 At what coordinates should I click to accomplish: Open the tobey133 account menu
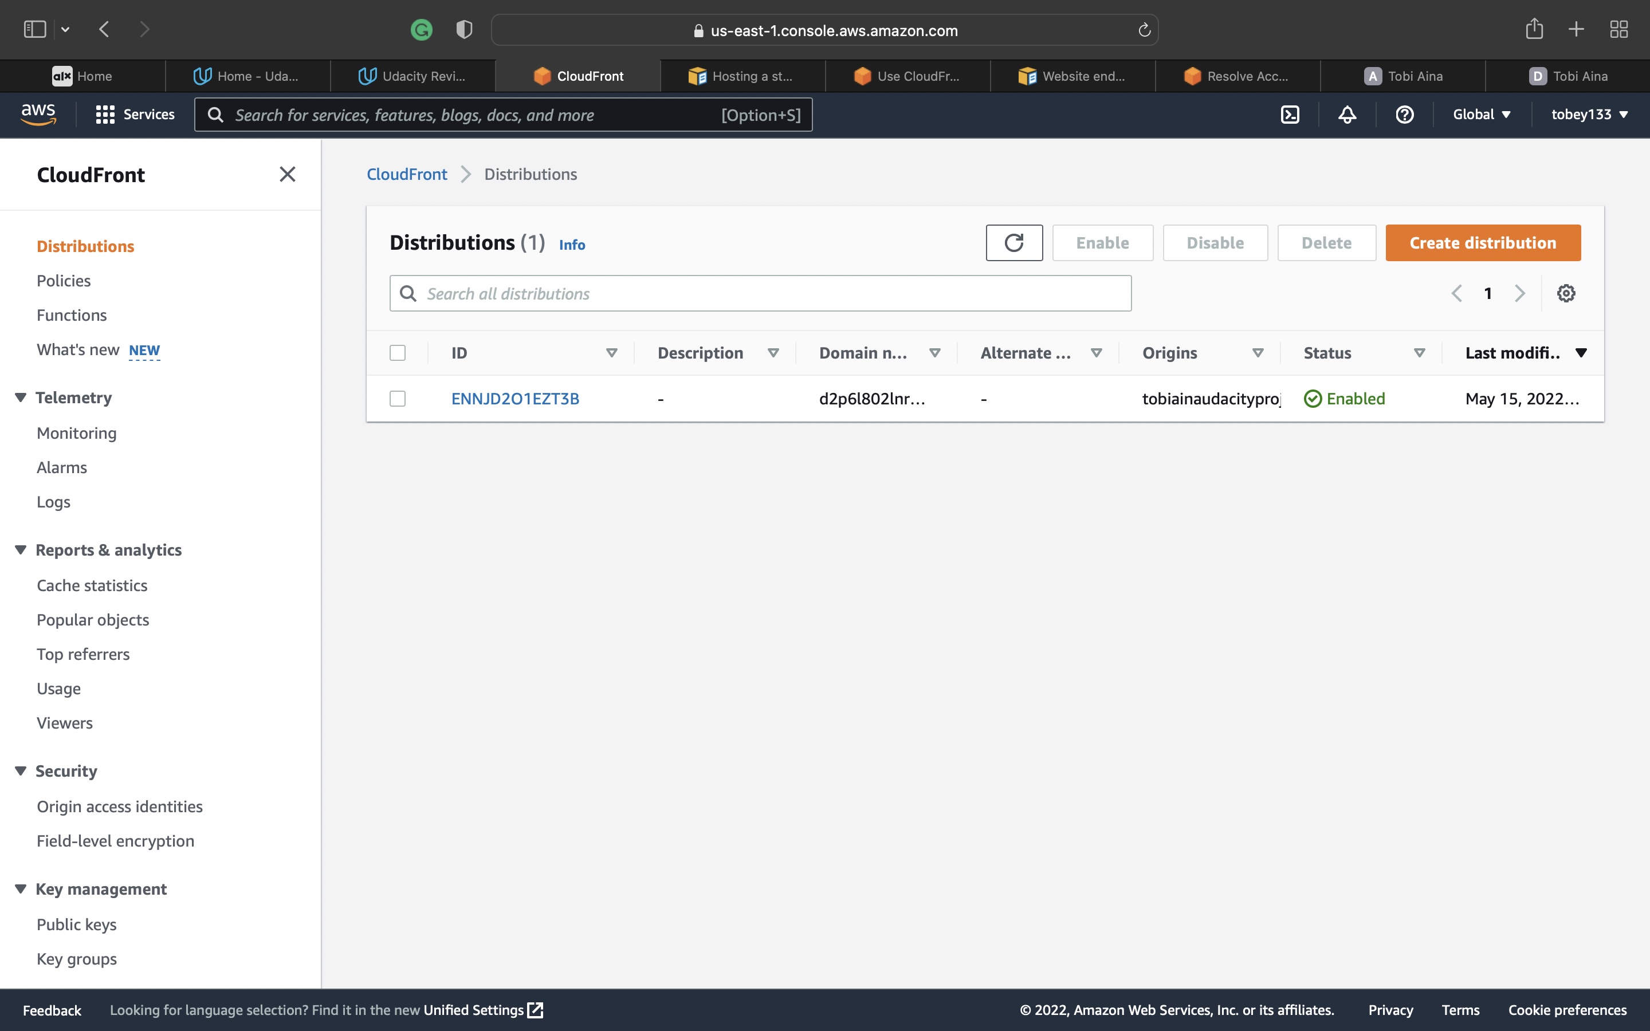pyautogui.click(x=1589, y=114)
